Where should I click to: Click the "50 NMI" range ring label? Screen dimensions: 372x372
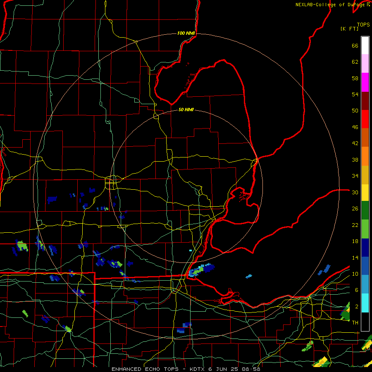pos(186,110)
